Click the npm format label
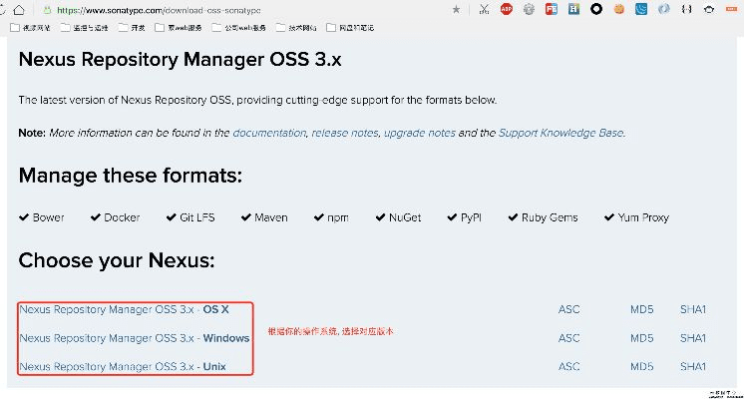This screenshot has width=744, height=399. (x=338, y=217)
